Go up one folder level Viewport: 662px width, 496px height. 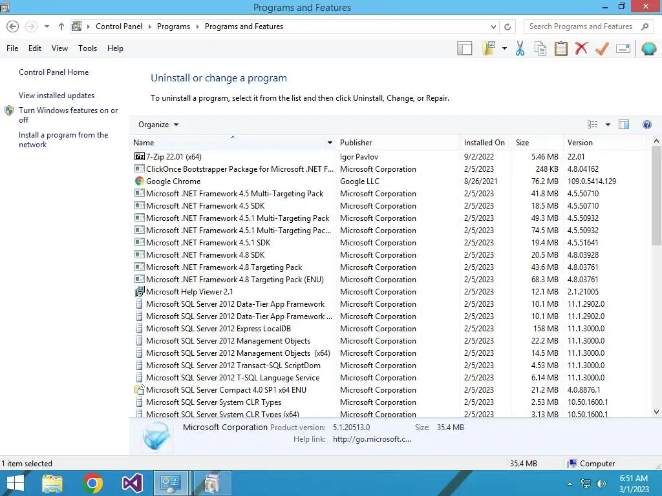61,26
